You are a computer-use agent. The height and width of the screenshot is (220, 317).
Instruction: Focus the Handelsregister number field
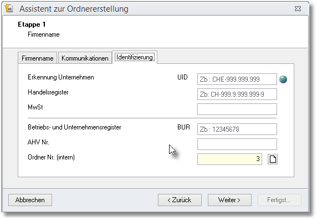pos(237,94)
